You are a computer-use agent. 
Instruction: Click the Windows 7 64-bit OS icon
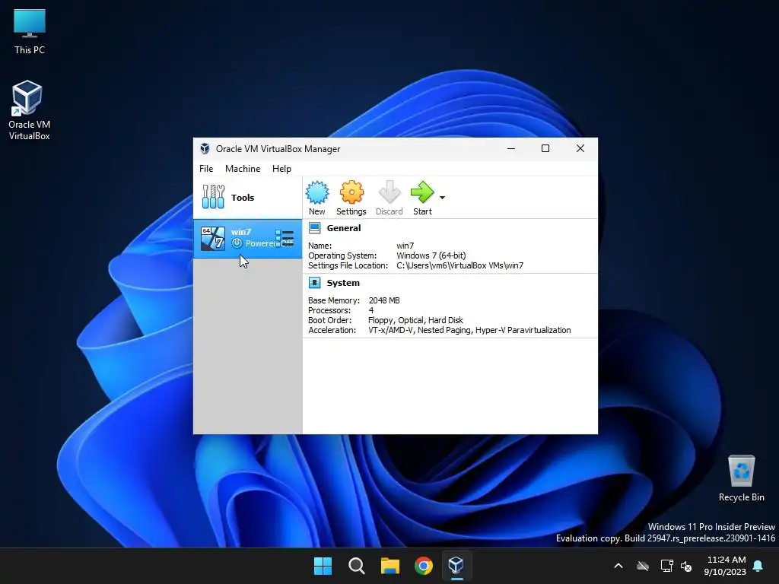tap(213, 238)
